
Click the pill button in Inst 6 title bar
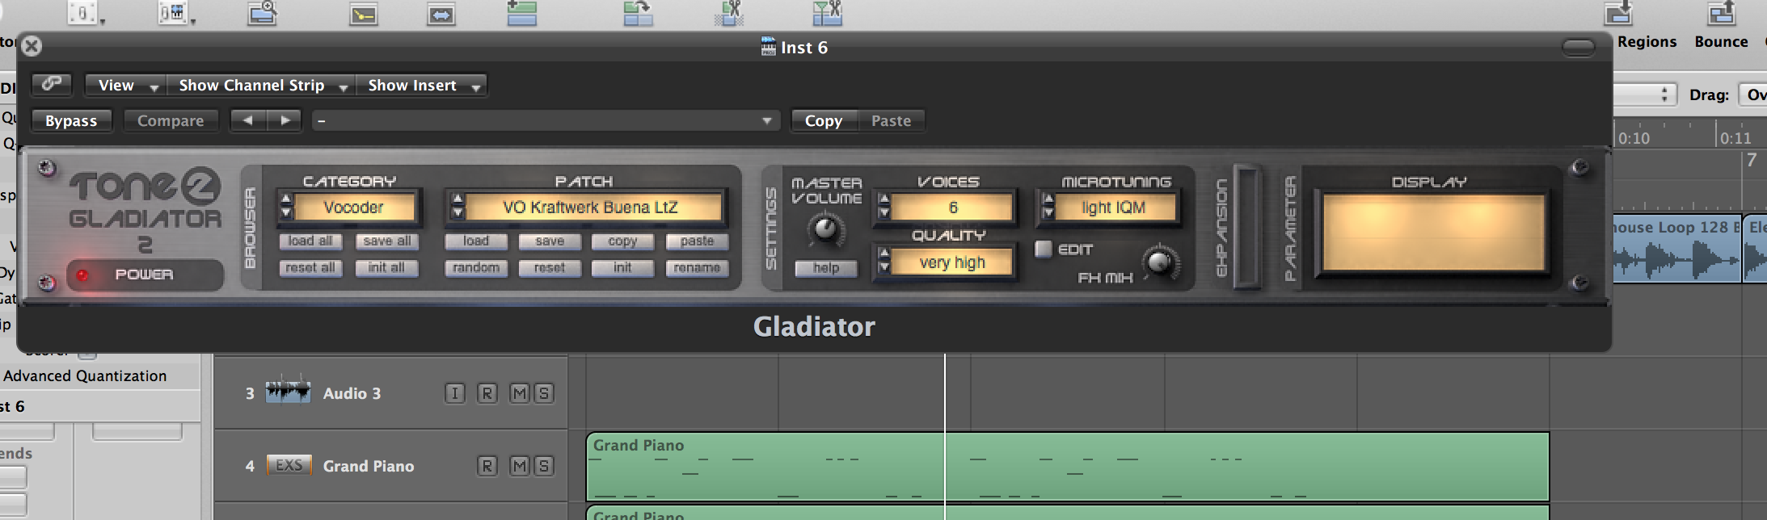click(1578, 48)
